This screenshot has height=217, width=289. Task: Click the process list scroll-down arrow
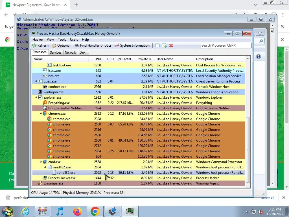point(248,185)
